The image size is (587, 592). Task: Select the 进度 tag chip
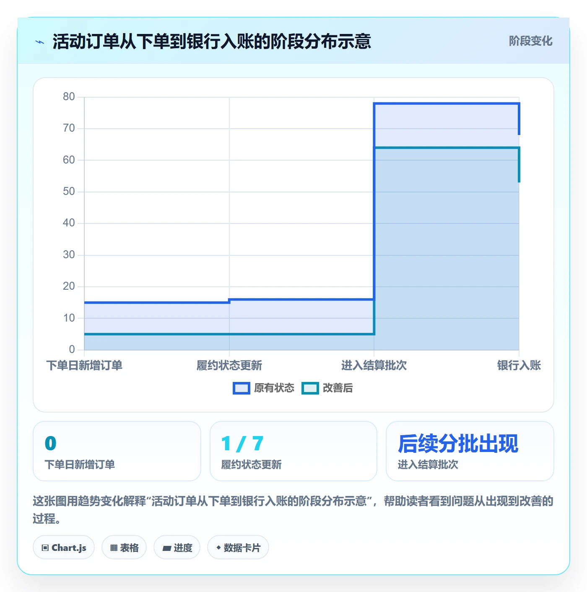pos(177,548)
